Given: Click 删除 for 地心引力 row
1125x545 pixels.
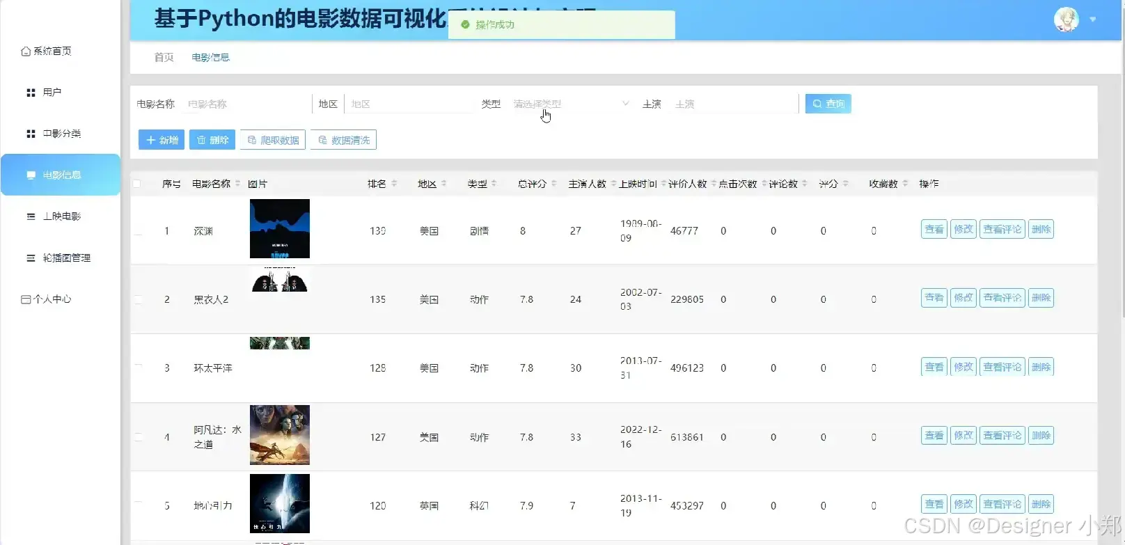Looking at the screenshot, I should 1041,504.
